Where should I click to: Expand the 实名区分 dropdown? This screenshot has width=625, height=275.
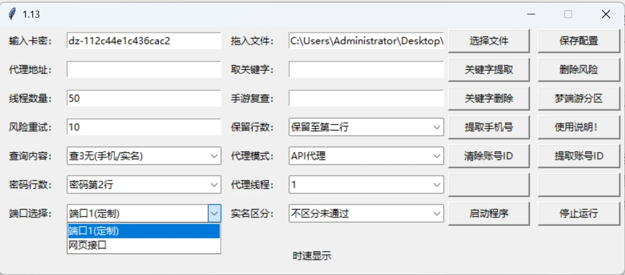tap(366, 213)
